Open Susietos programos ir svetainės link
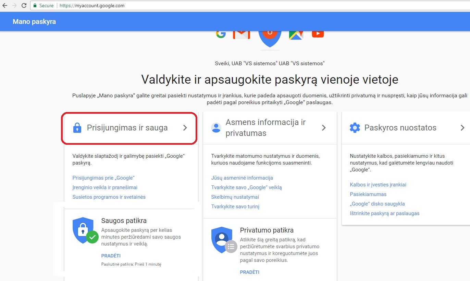 [109, 197]
